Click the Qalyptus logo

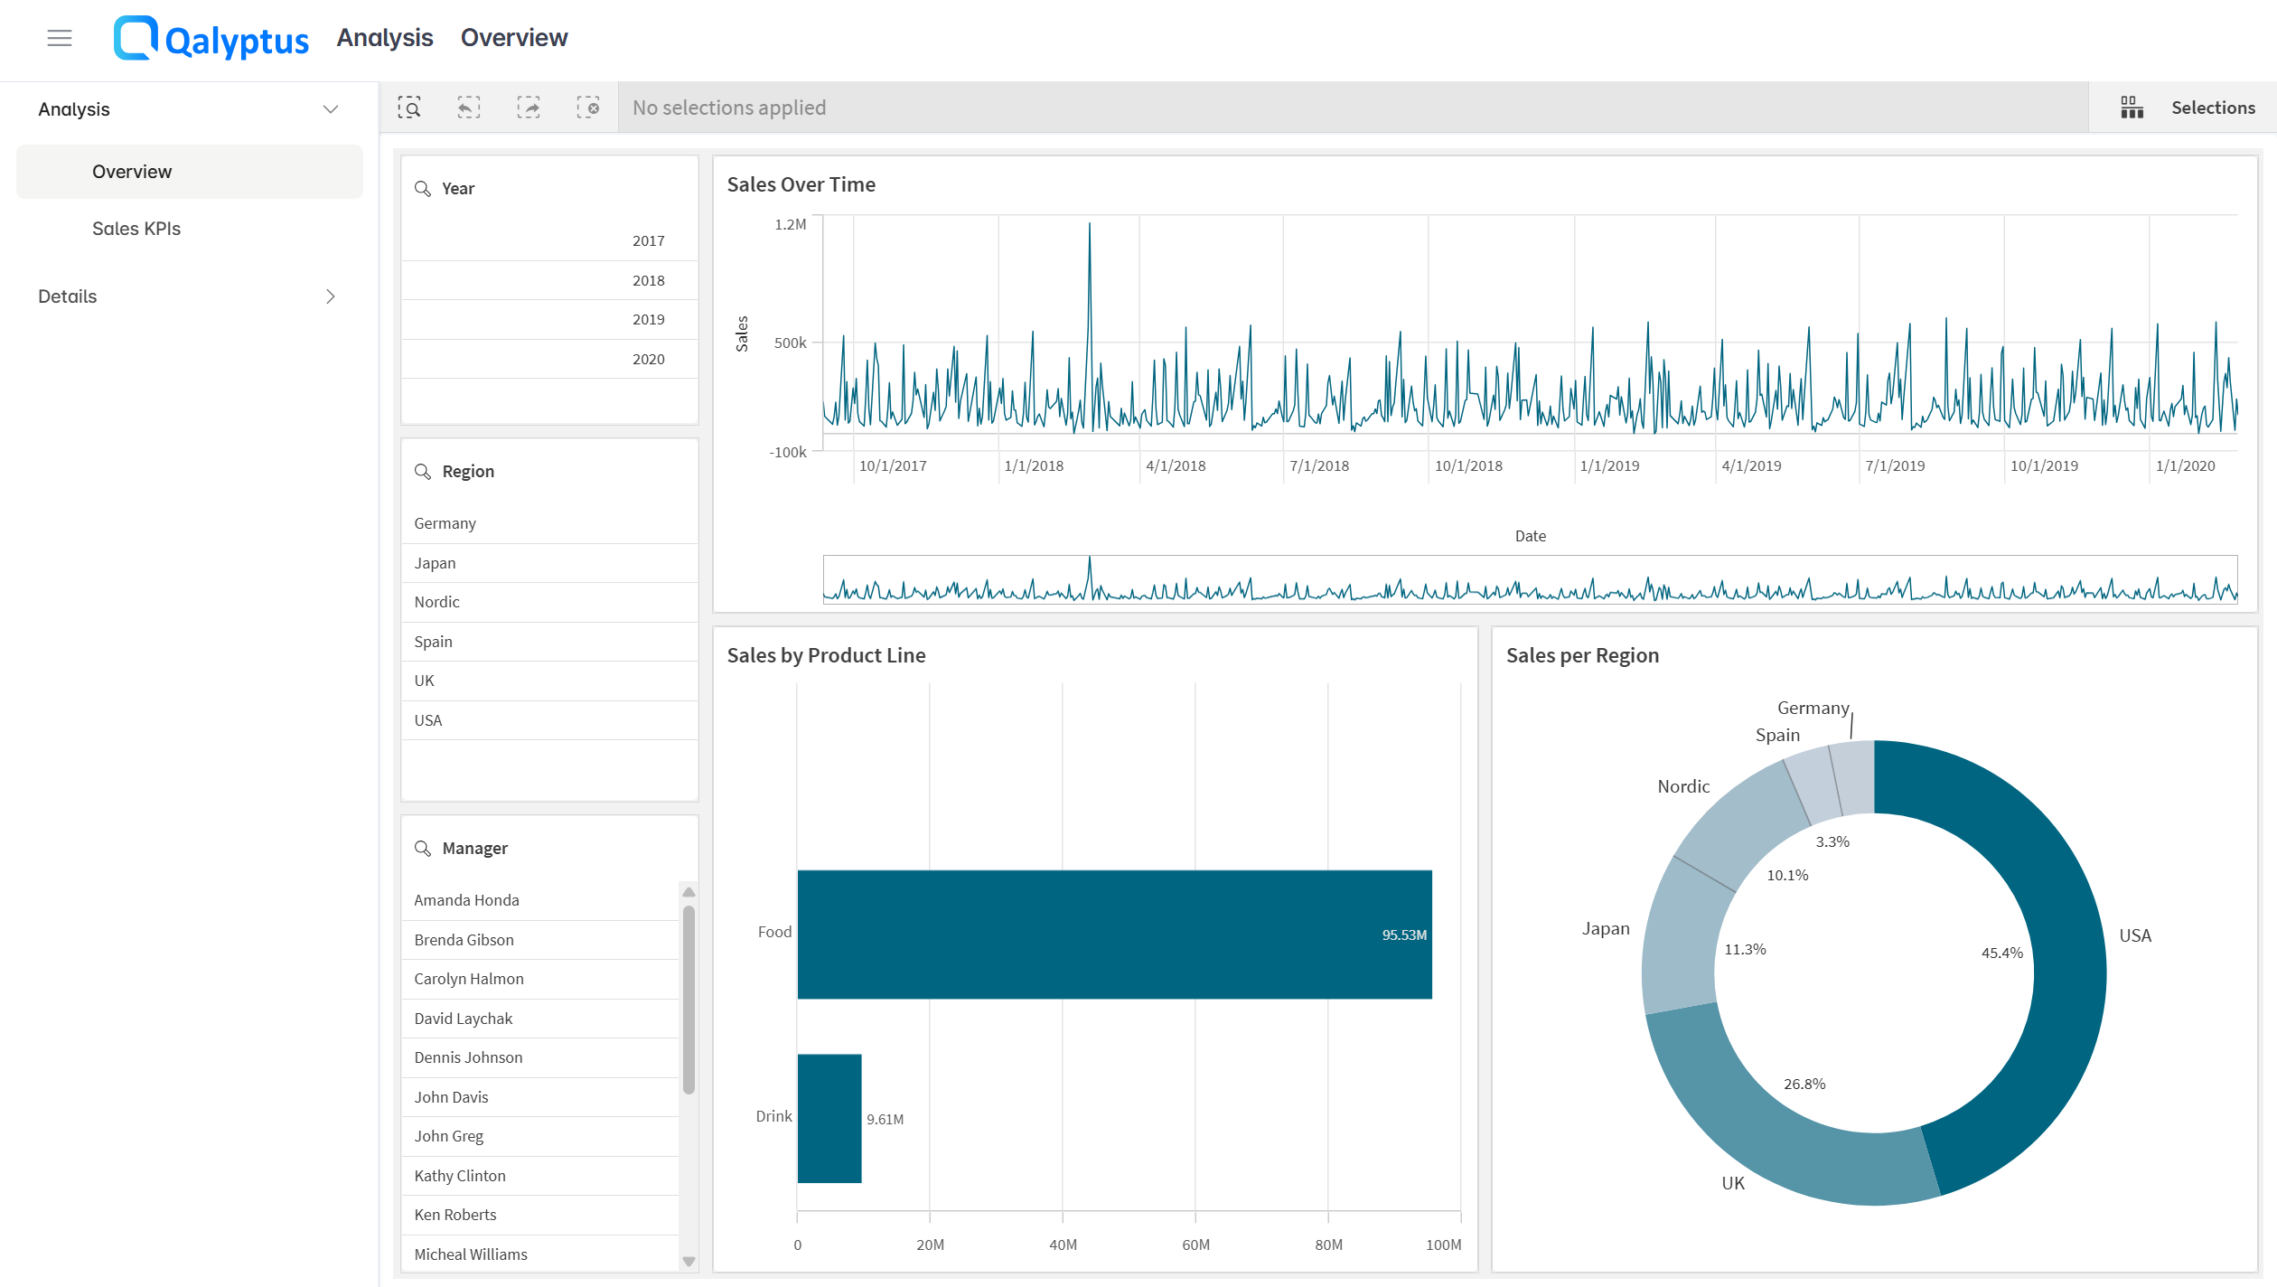tap(211, 38)
